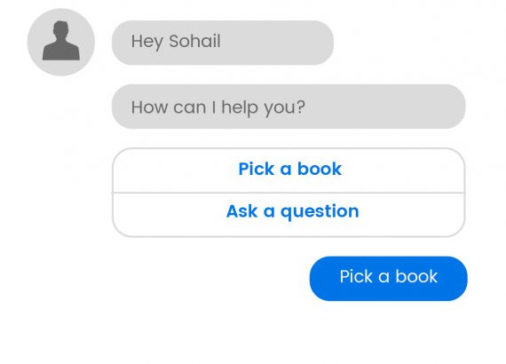This screenshot has height=364, width=506.
Task: Tap the gray person silhouette avatar
Action: tap(61, 43)
